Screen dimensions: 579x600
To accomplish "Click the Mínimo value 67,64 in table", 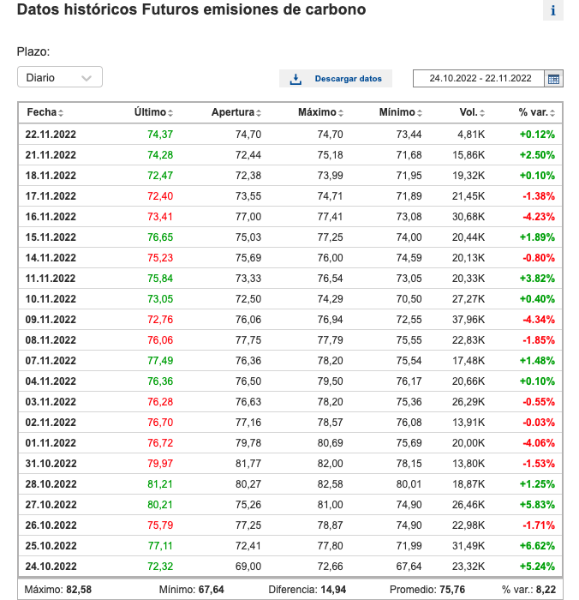I will (x=409, y=567).
